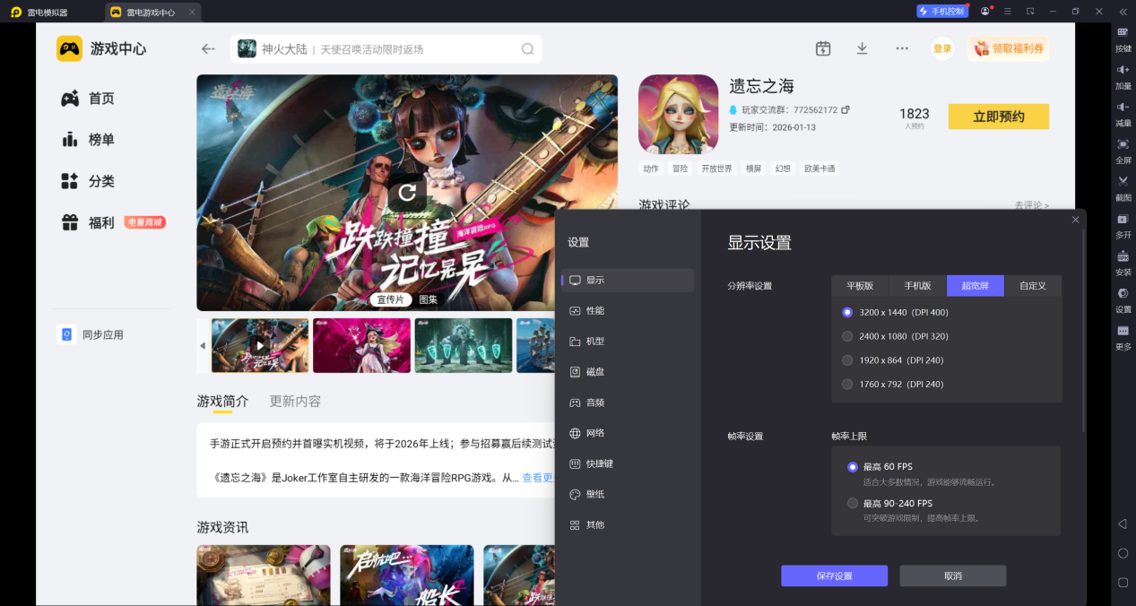Click 保存设置 to save display settings

pos(834,576)
